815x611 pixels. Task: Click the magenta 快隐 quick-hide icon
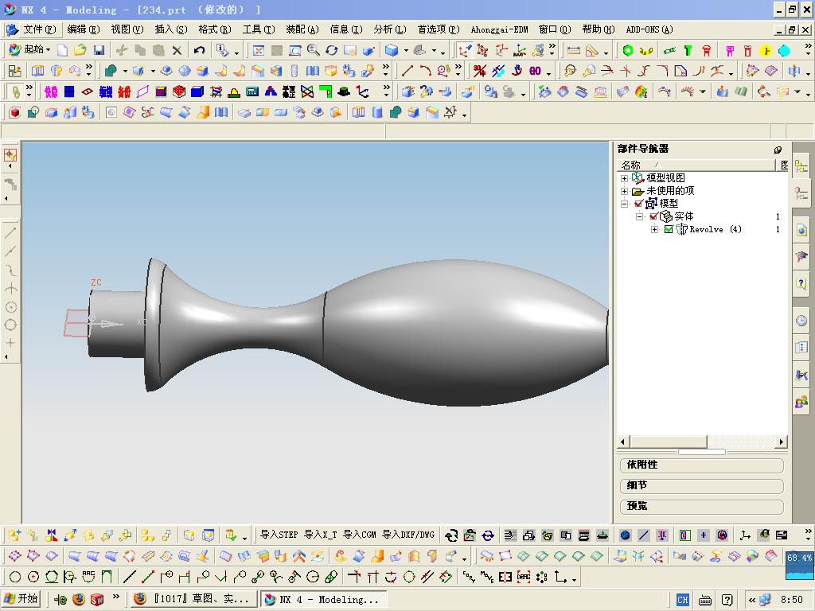tap(51, 92)
